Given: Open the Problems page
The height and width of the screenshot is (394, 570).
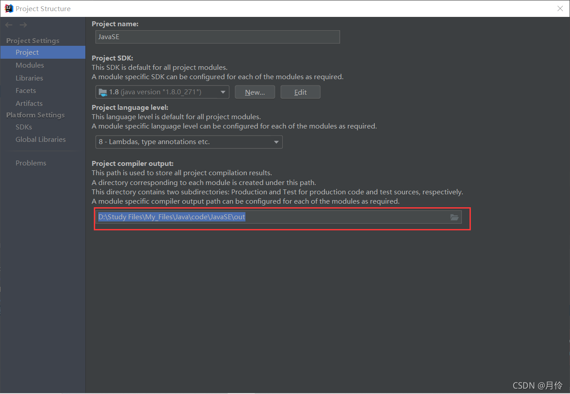Looking at the screenshot, I should click(x=31, y=163).
